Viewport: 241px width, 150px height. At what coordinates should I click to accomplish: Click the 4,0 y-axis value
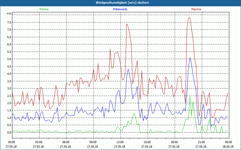(x=9, y=74)
